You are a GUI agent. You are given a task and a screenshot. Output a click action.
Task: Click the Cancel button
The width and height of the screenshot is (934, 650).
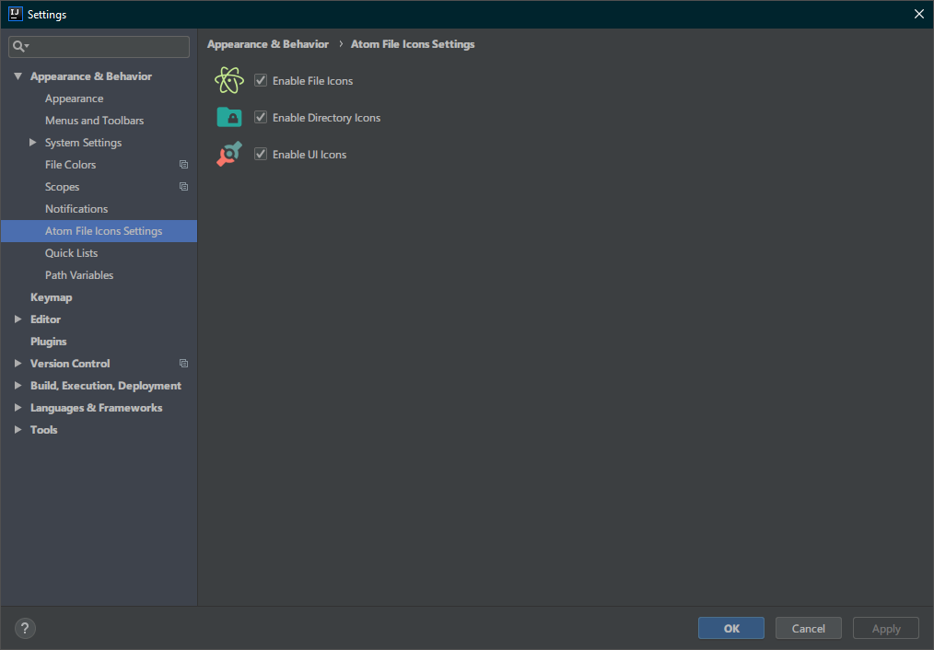(x=809, y=628)
